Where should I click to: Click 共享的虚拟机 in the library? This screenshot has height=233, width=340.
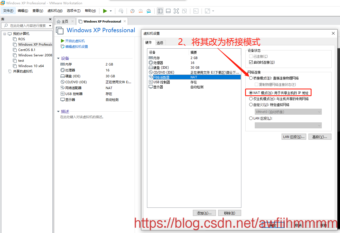click(23, 71)
